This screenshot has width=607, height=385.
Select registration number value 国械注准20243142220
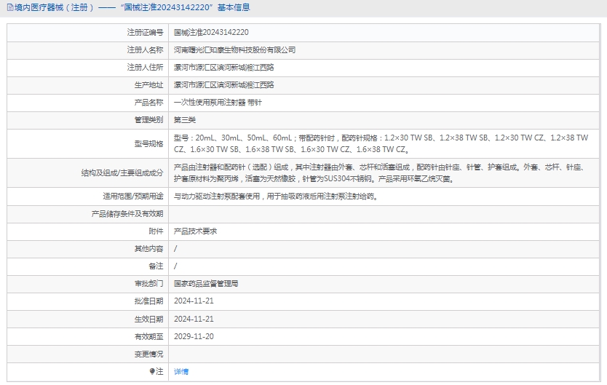click(211, 33)
